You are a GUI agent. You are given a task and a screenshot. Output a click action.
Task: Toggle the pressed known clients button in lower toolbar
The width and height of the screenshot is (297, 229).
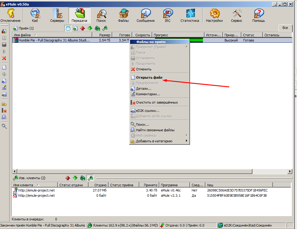pyautogui.click(x=90, y=178)
